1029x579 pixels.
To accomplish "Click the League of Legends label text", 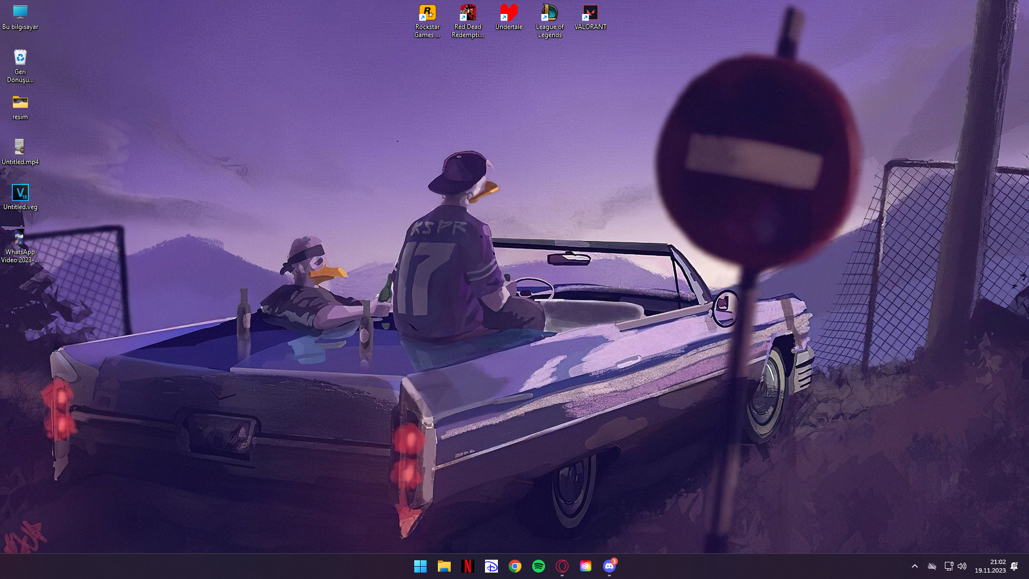I will (549, 31).
